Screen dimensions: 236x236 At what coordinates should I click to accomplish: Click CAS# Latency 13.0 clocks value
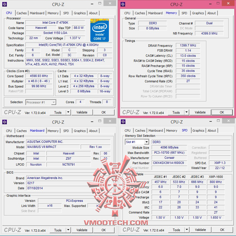(188, 56)
